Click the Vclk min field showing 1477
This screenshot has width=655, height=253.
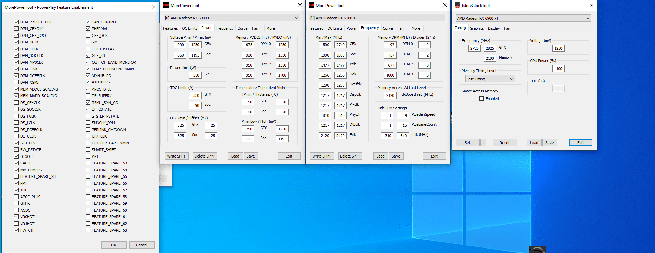(325, 65)
